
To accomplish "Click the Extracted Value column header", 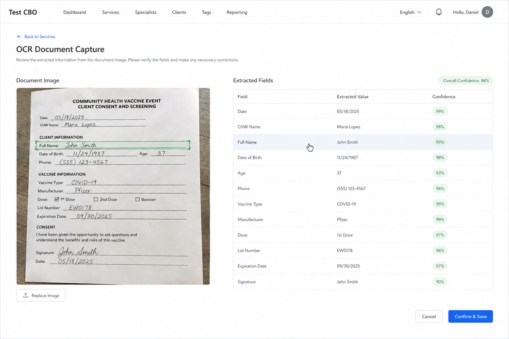I will pyautogui.click(x=352, y=97).
